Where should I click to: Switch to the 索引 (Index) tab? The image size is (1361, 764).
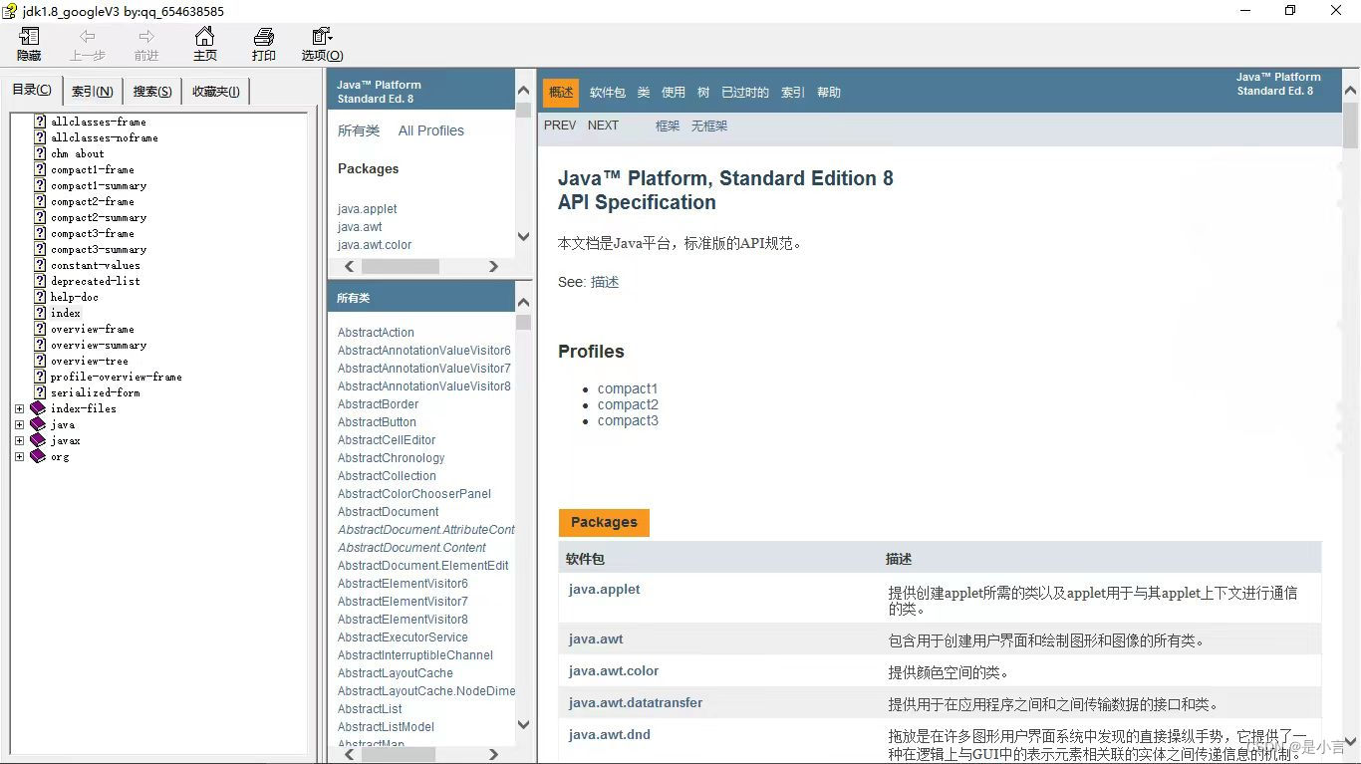93,92
